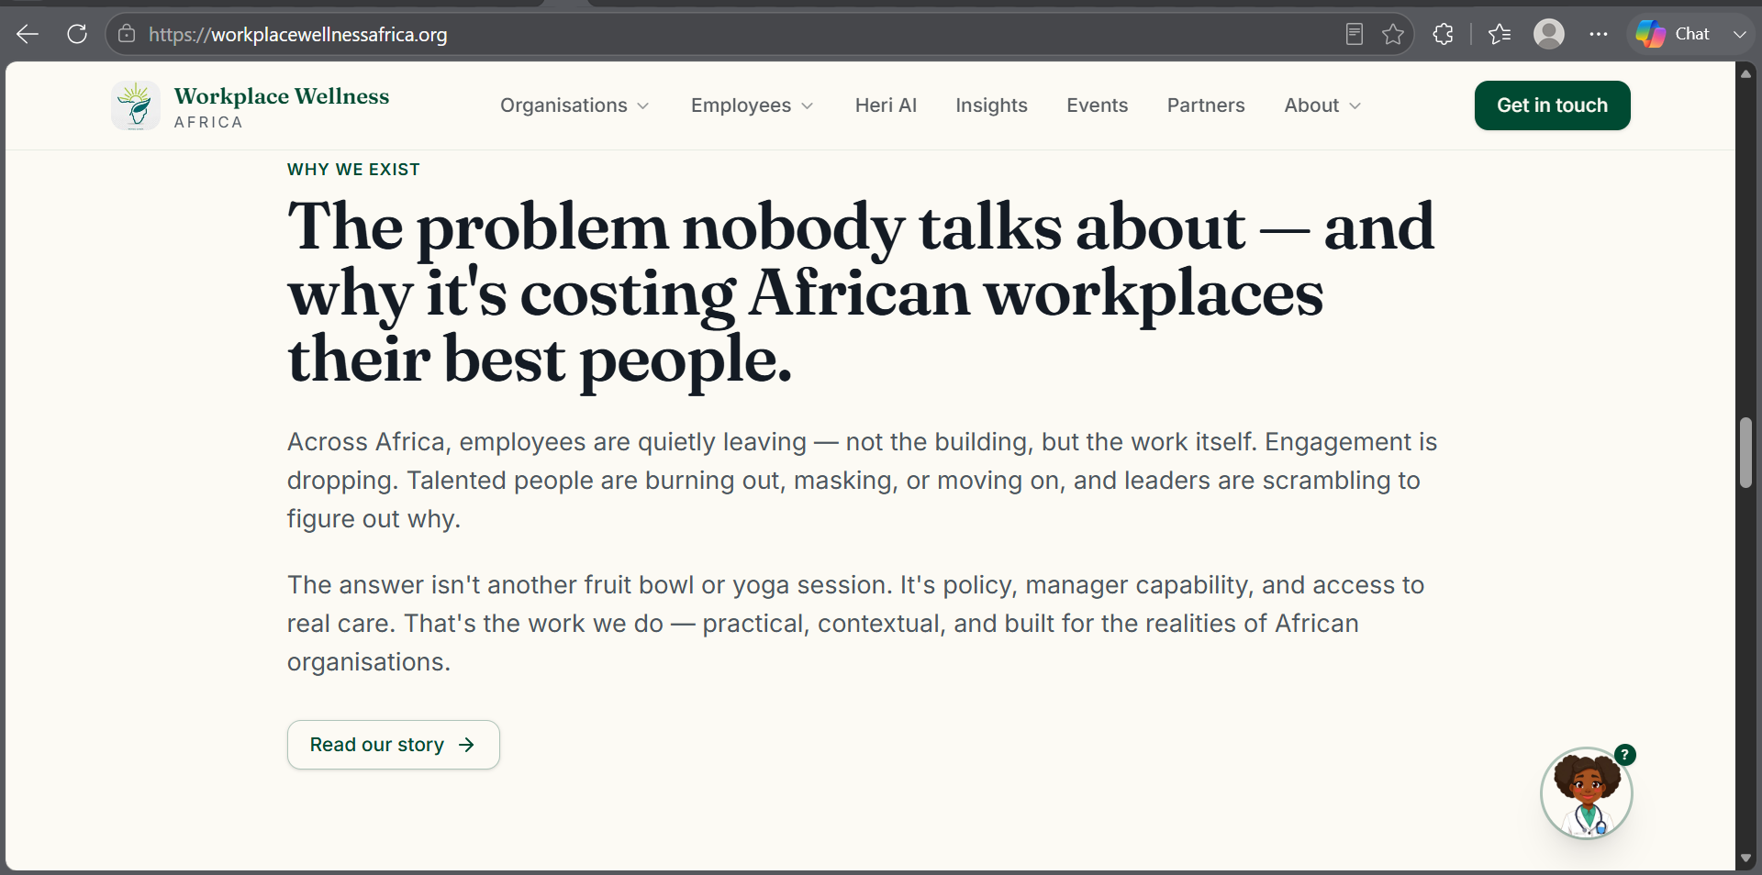Reload the current page
The width and height of the screenshot is (1762, 875).
pyautogui.click(x=77, y=35)
